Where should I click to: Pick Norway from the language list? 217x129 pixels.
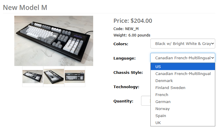183,109
